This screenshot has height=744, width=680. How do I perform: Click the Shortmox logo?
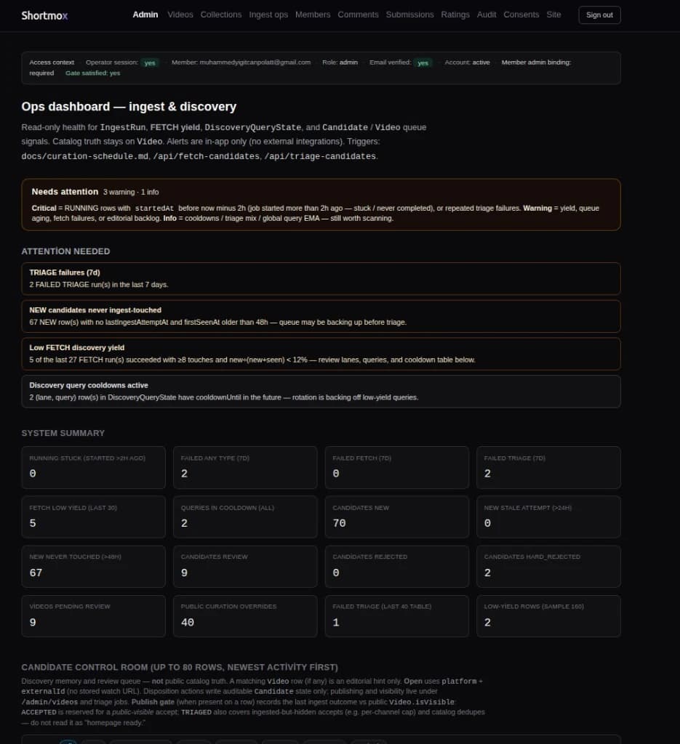click(x=44, y=15)
